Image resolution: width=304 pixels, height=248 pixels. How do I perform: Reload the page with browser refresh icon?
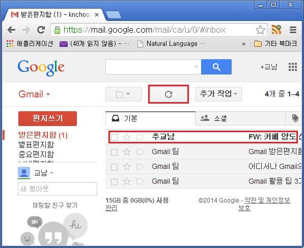coord(41,30)
